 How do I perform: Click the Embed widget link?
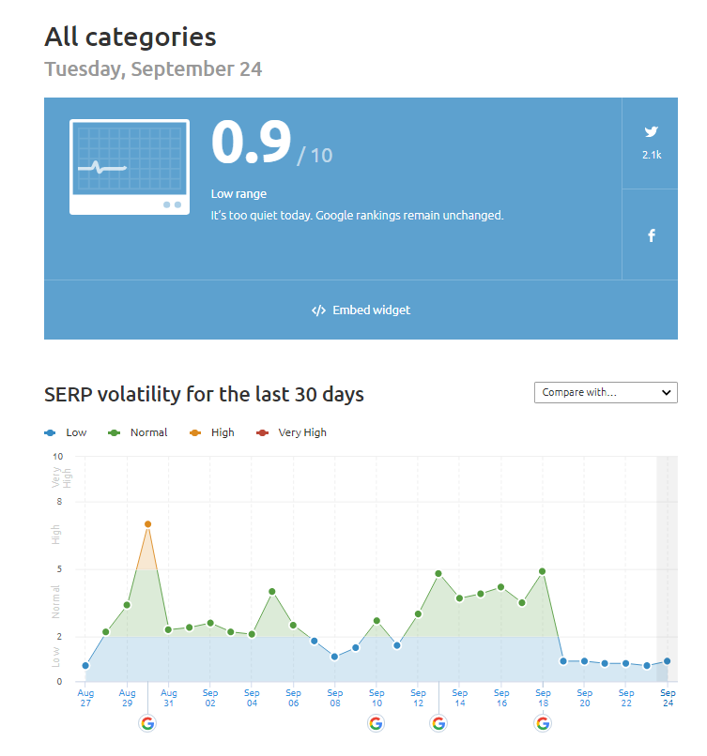(371, 310)
